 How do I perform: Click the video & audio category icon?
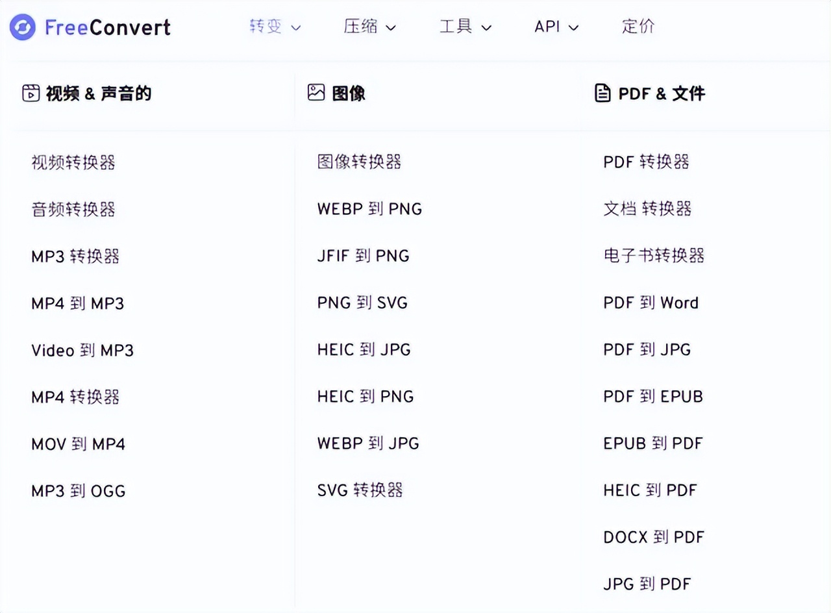[31, 93]
